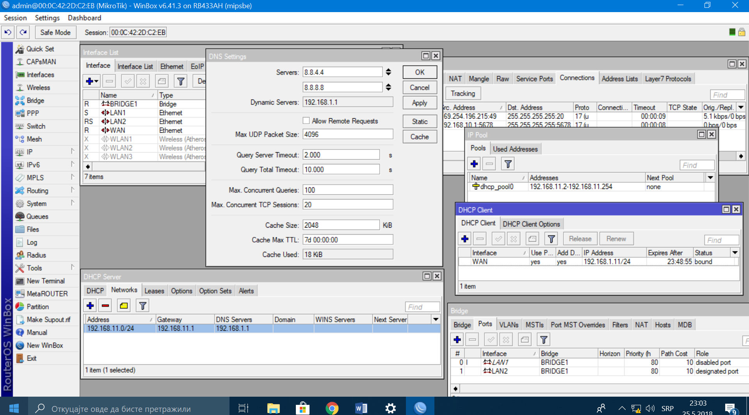Open Bridge from the sidebar
749x415 pixels.
(35, 100)
